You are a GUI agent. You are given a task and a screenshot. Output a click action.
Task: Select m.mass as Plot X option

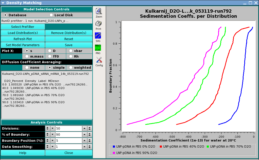coord(27,56)
